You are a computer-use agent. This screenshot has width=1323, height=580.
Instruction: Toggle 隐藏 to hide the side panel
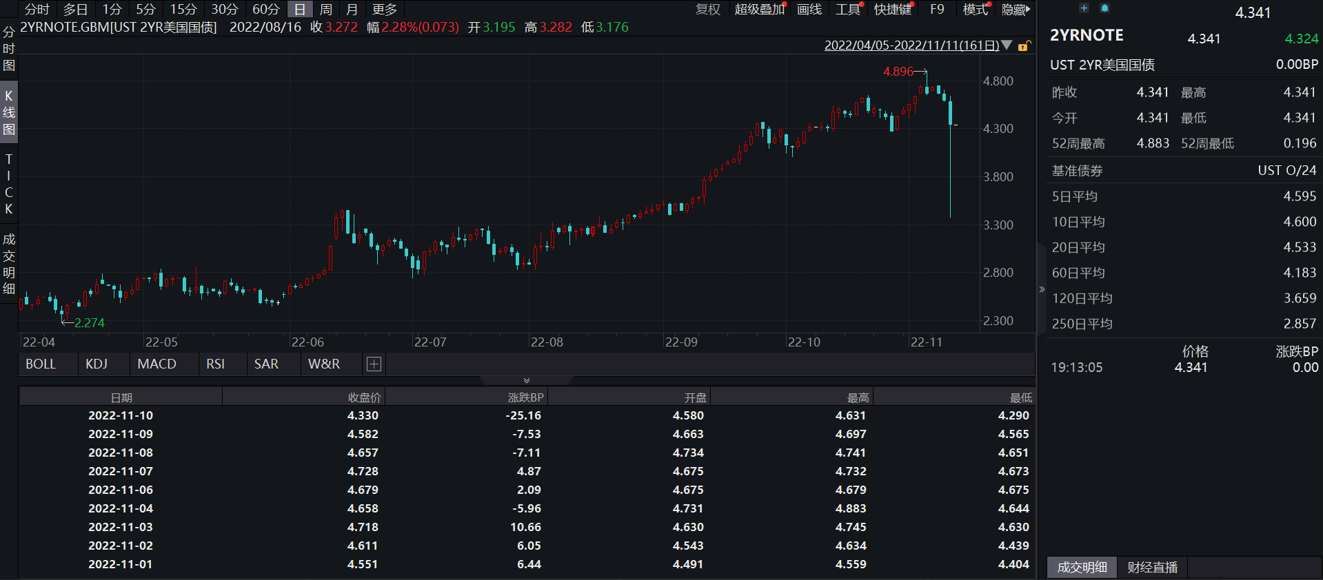coord(1015,10)
